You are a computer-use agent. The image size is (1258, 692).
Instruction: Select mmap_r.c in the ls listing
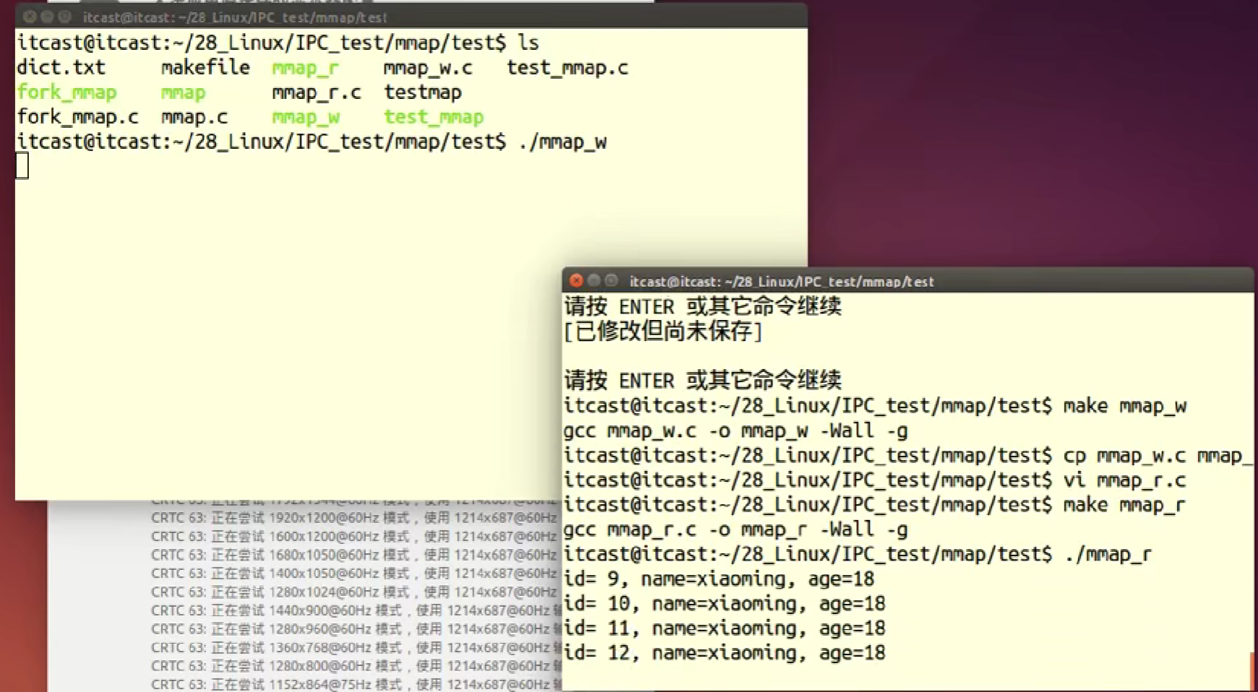tap(317, 93)
